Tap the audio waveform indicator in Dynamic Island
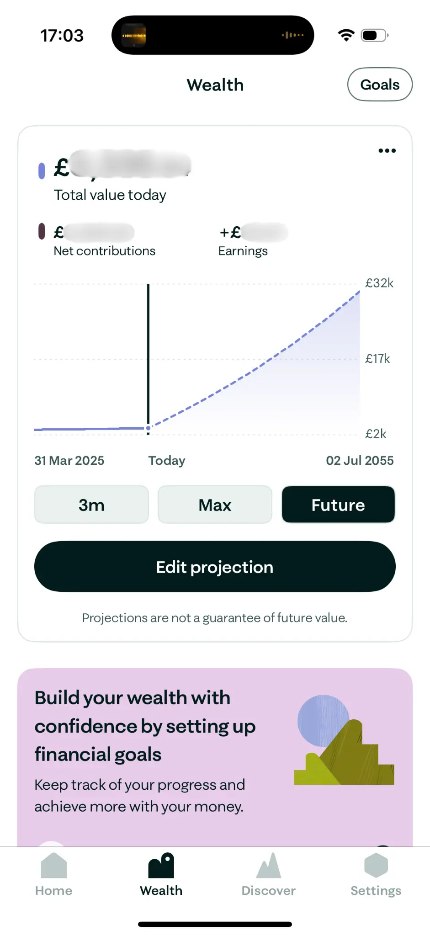 tap(292, 35)
